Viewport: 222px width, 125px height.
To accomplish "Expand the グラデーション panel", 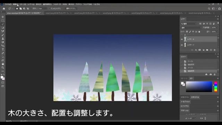I will [x=185, y=110].
